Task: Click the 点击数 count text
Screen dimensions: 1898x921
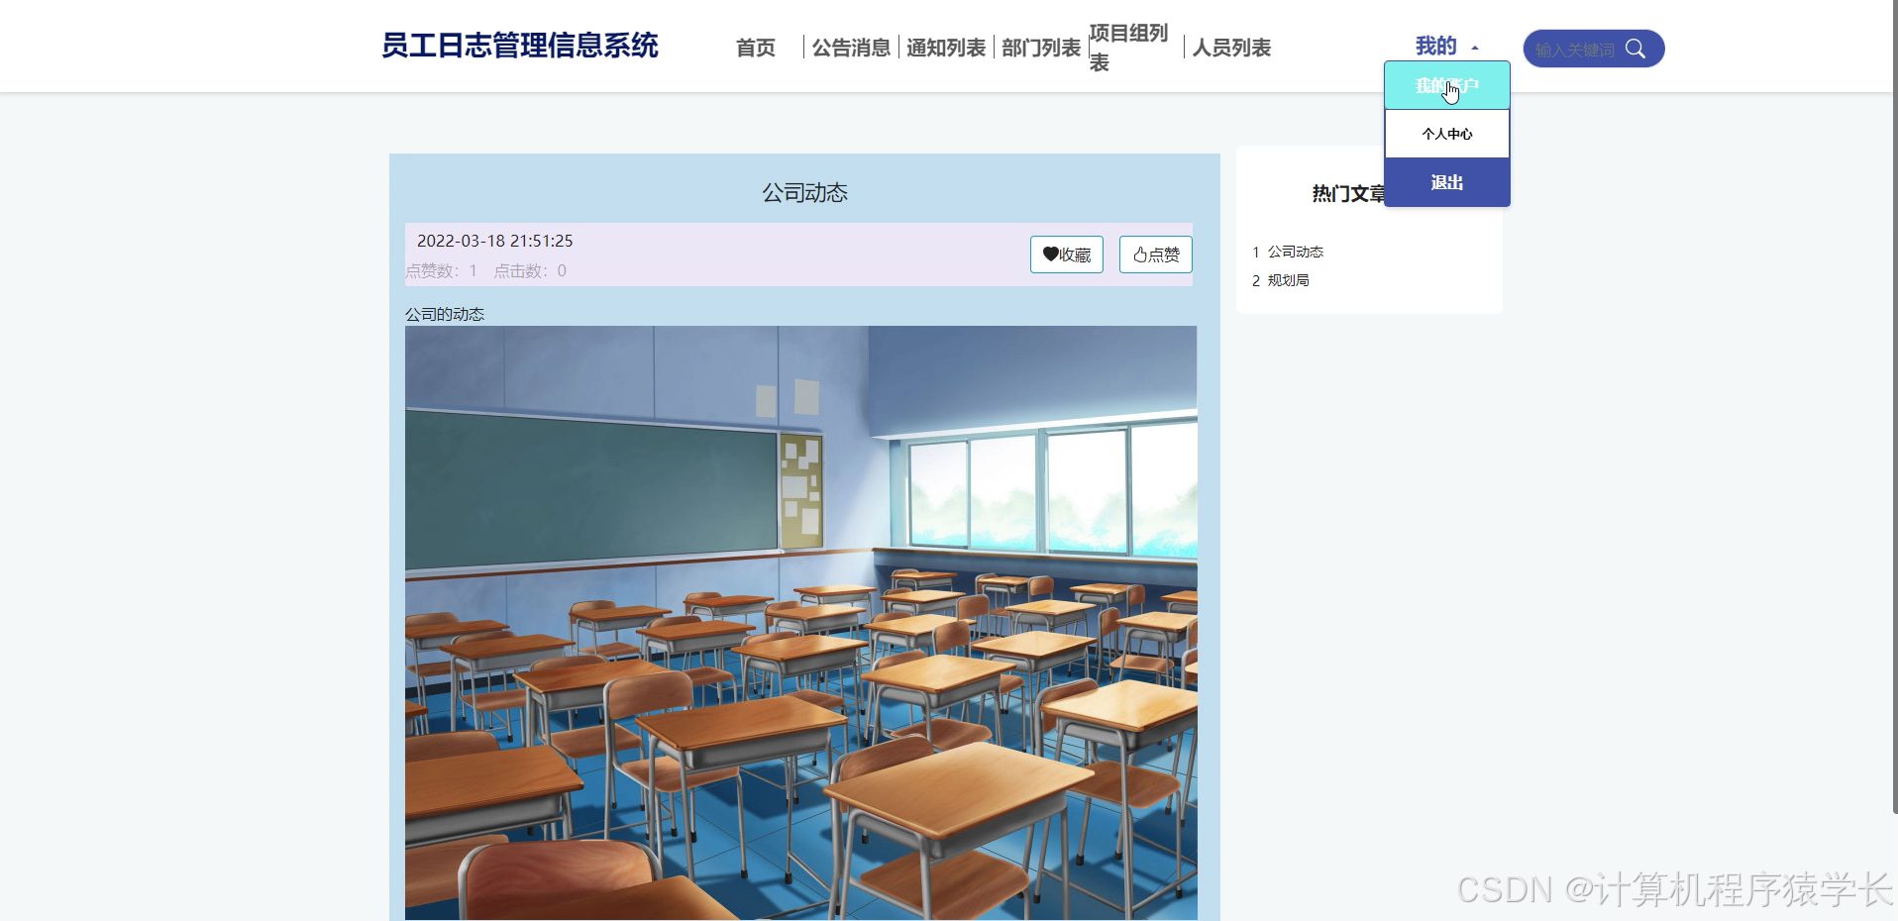Action: point(530,270)
